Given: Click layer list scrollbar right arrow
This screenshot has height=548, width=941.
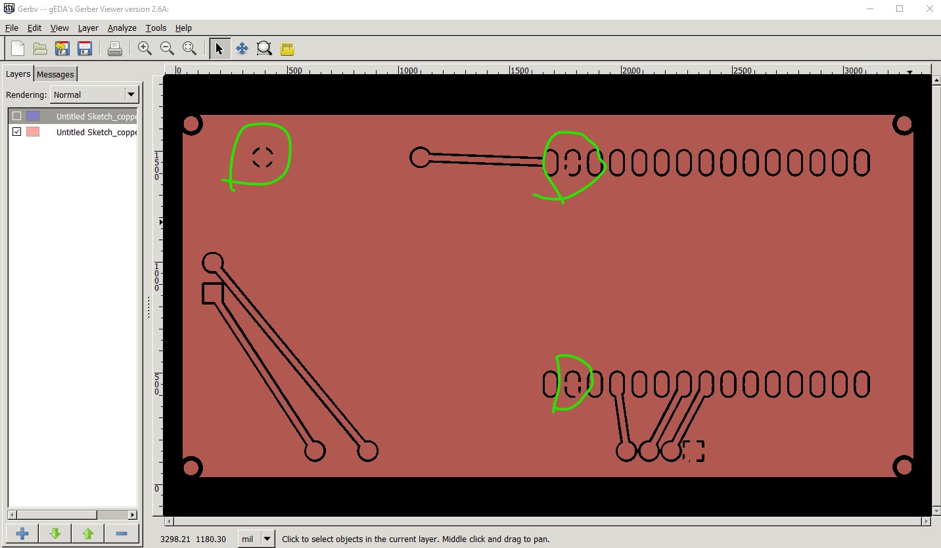Looking at the screenshot, I should click(133, 515).
